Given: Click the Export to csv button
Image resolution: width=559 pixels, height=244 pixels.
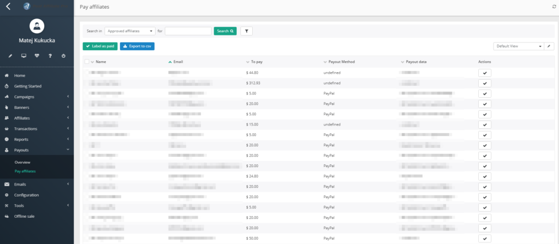Looking at the screenshot, I should pyautogui.click(x=137, y=46).
